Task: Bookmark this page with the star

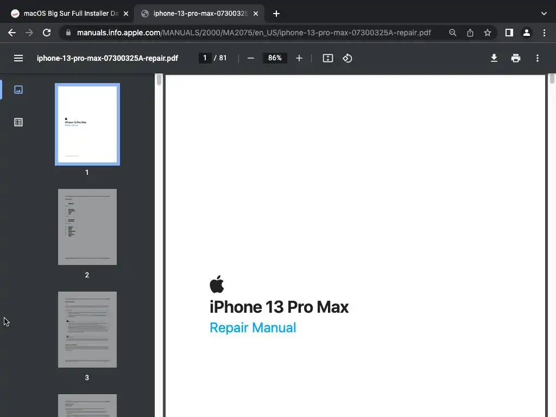Action: (x=488, y=33)
